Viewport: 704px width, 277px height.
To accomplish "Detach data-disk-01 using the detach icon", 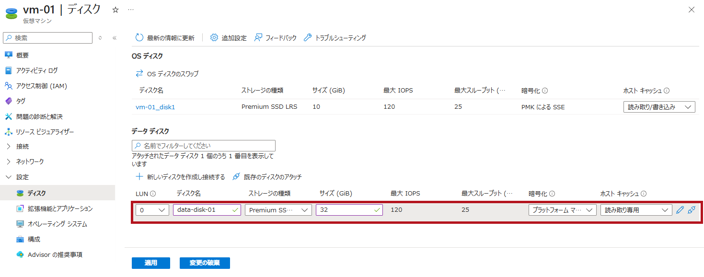I will pyautogui.click(x=691, y=210).
